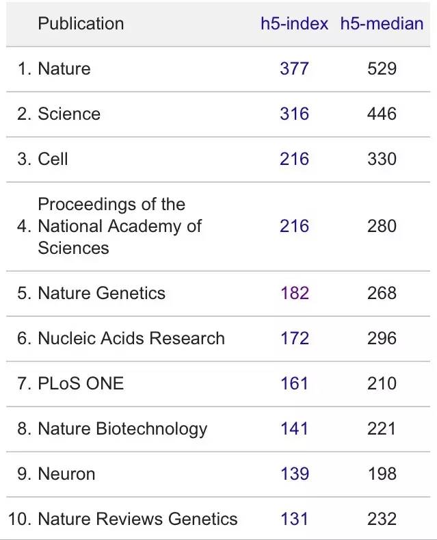Open Nature's h5-index value 377
The image size is (437, 540).
coord(294,68)
